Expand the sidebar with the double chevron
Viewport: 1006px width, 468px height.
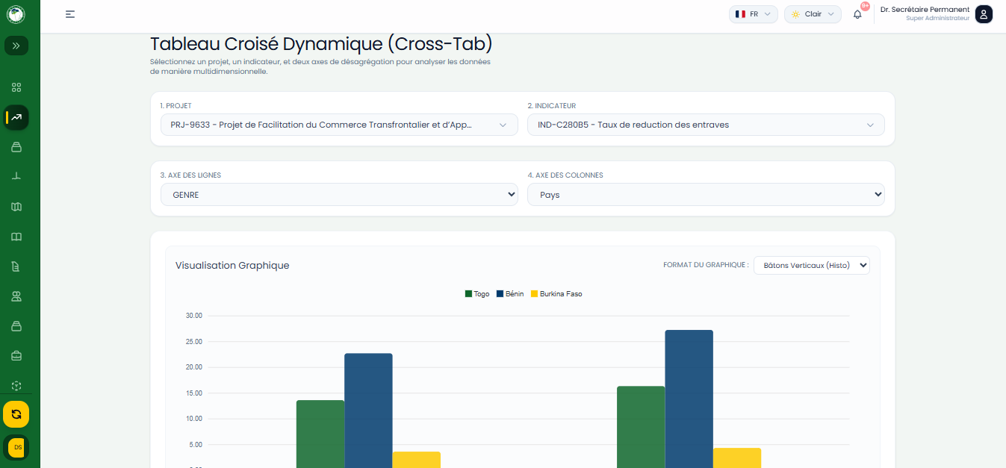pos(16,46)
